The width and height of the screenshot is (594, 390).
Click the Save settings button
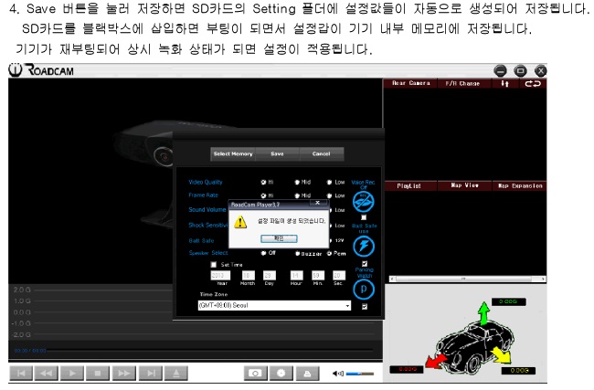tap(277, 153)
